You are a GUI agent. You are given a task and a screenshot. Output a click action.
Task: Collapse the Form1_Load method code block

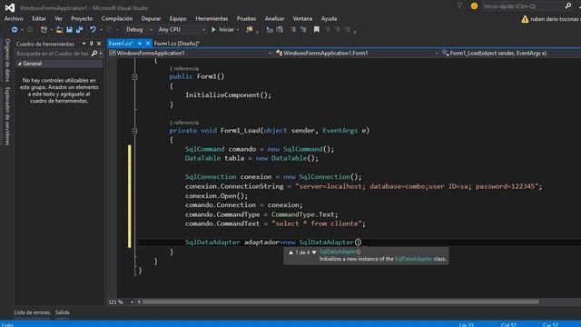[134, 131]
